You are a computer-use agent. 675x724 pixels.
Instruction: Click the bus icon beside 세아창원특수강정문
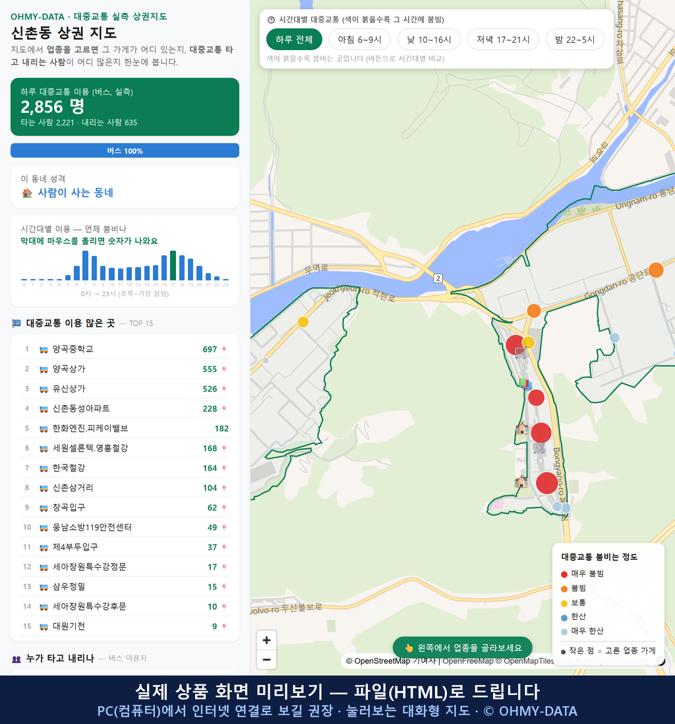(x=44, y=568)
